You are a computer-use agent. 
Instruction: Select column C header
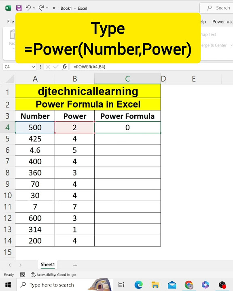(127, 79)
